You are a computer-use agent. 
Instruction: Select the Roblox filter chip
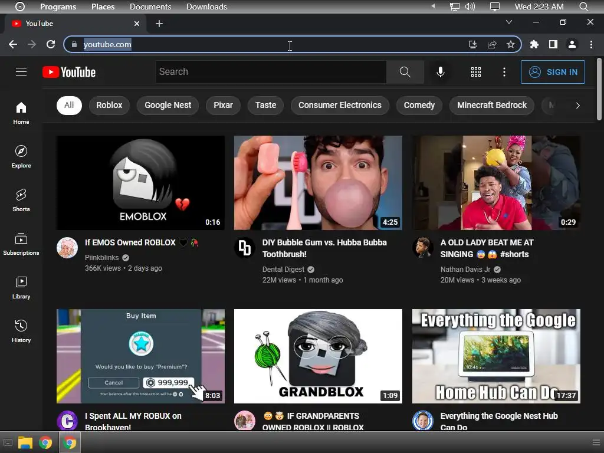point(109,105)
